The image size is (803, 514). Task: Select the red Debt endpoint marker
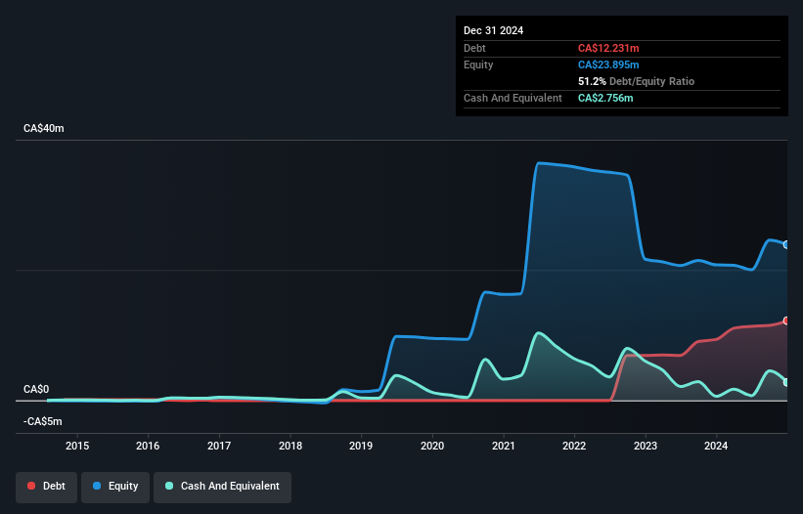pos(786,321)
